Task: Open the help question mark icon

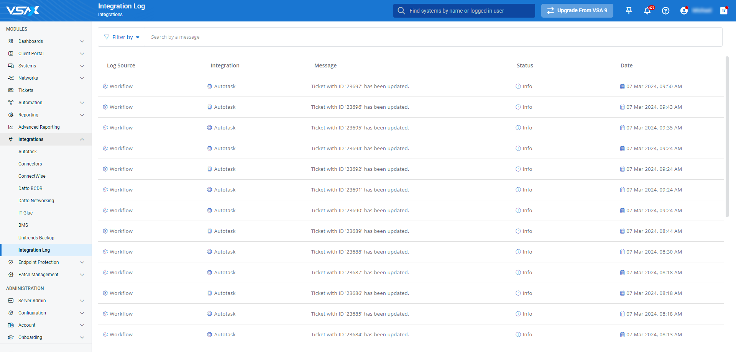Action: (666, 11)
